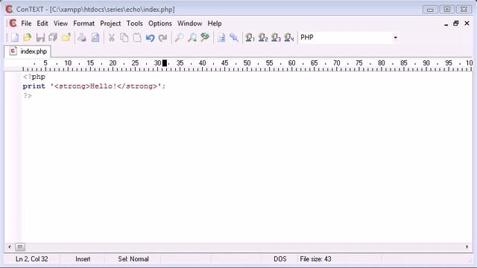The height and width of the screenshot is (268, 477).
Task: Select the index.php document tab
Action: [28, 51]
